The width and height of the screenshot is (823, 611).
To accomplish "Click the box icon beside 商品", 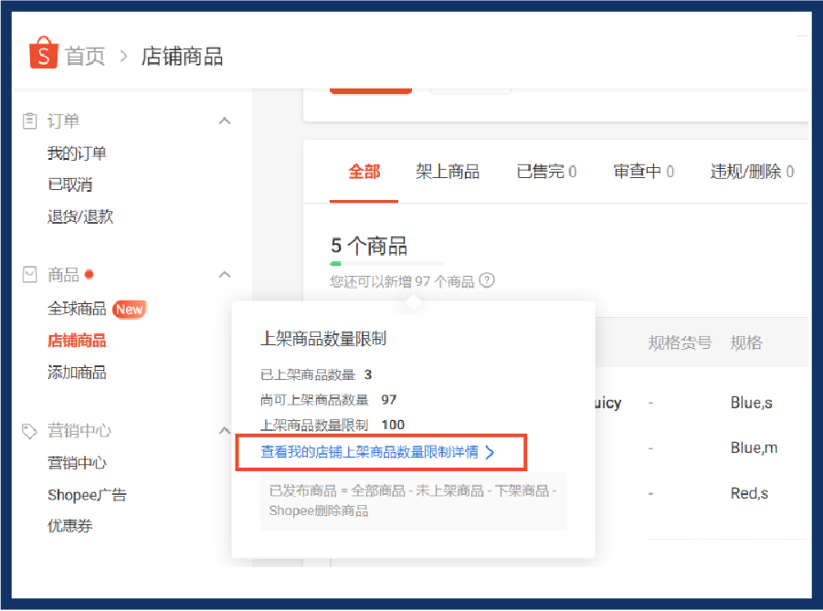I will (x=31, y=274).
